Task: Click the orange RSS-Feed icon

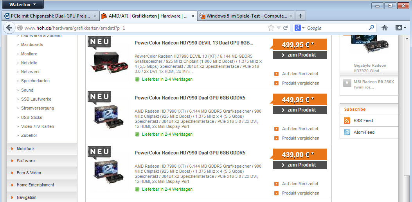Action: (347, 120)
